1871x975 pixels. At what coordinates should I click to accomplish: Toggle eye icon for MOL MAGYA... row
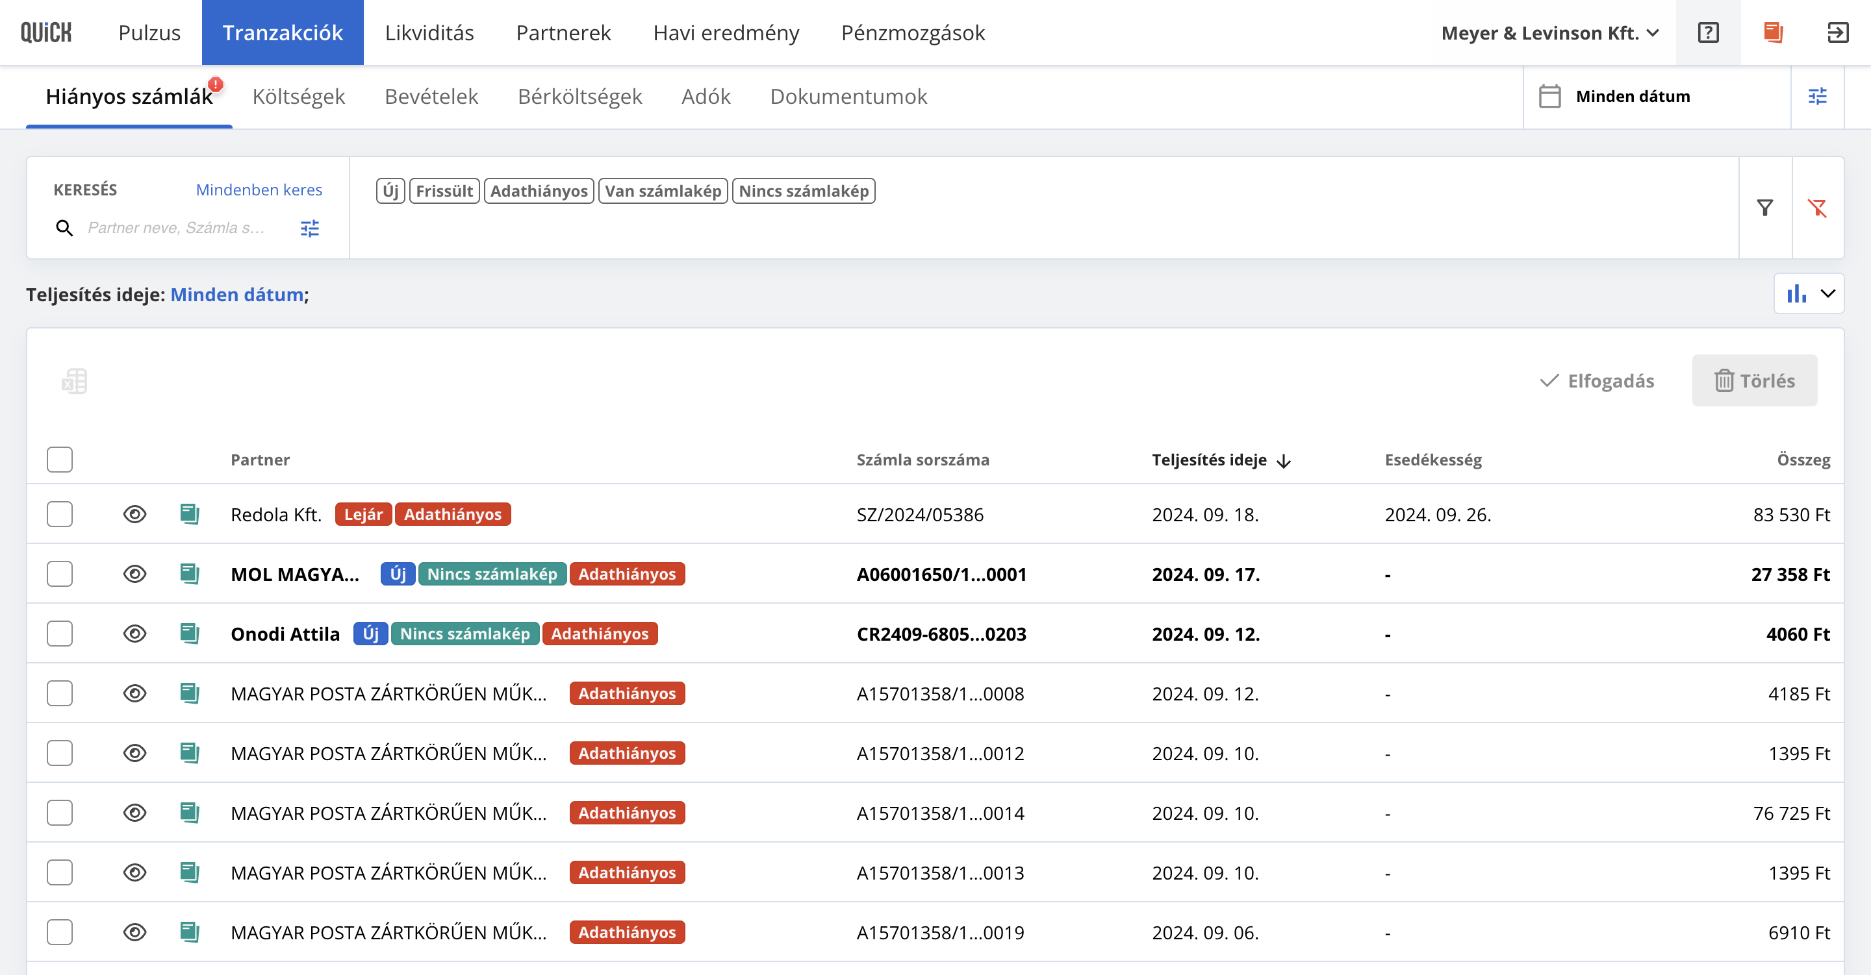134,574
